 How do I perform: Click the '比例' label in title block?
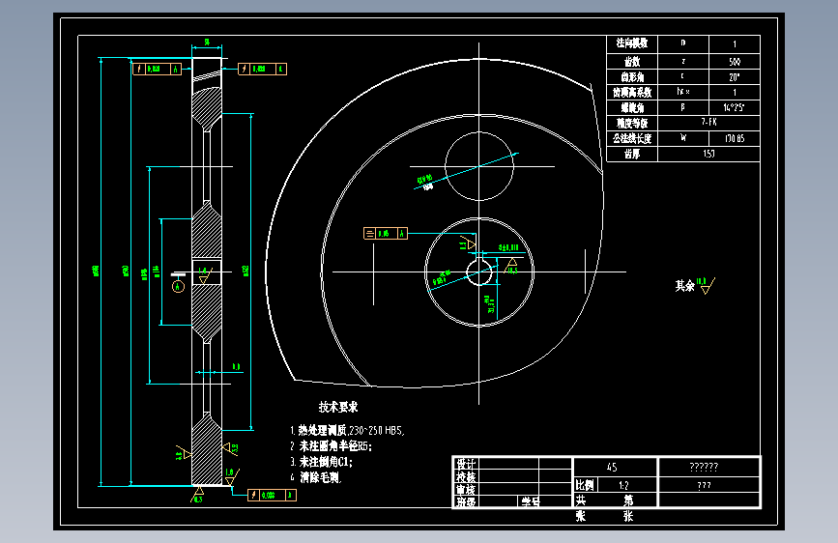[x=585, y=485]
